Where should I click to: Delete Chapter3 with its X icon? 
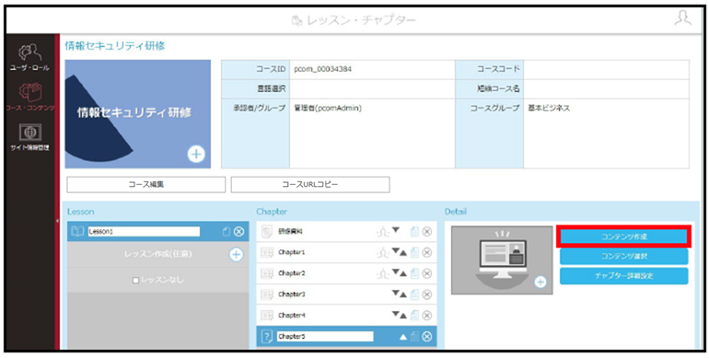click(427, 294)
